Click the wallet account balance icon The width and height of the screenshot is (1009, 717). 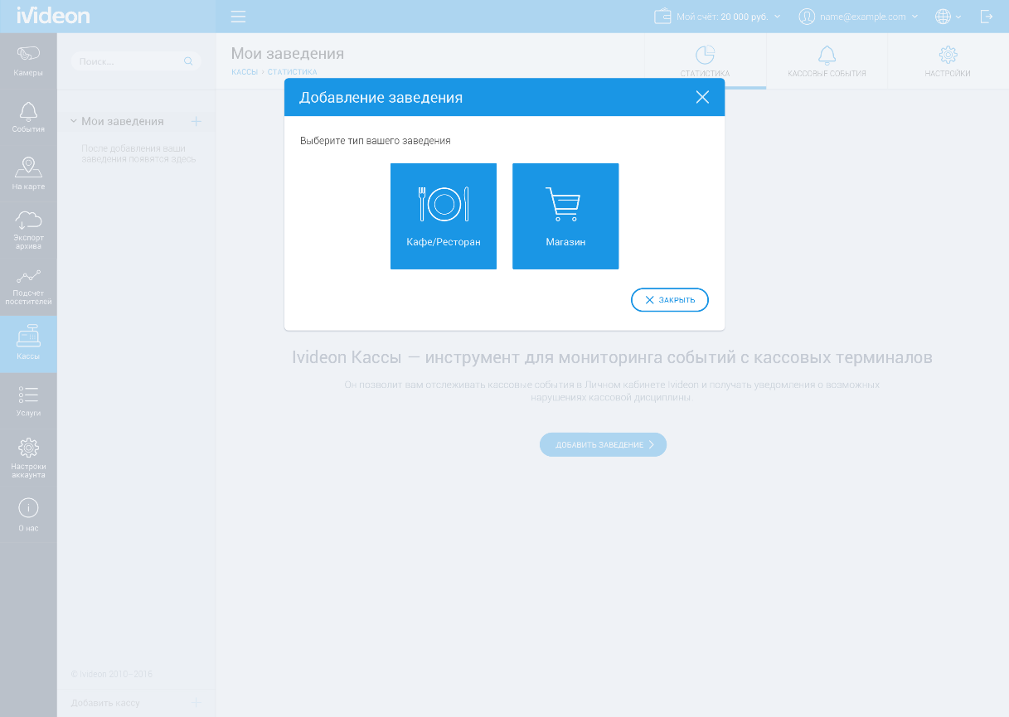click(x=662, y=16)
